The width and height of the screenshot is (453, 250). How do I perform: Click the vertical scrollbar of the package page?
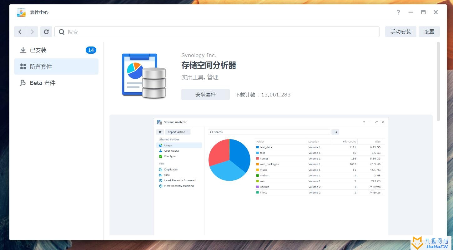pos(438,81)
